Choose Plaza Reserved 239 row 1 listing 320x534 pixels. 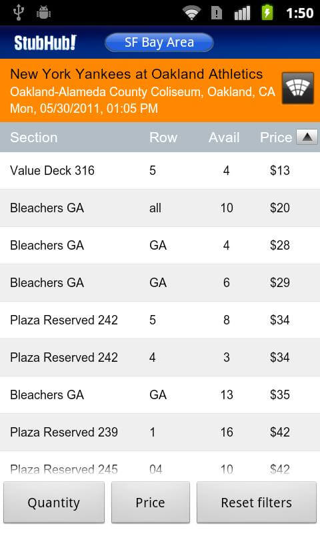click(x=160, y=433)
